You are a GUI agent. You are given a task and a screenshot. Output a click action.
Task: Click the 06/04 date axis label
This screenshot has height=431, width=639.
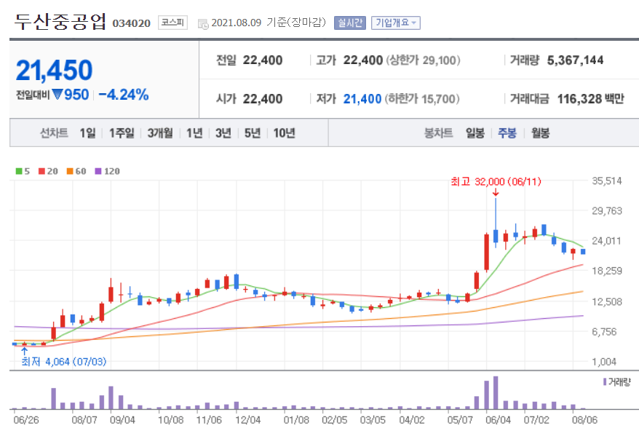click(x=498, y=419)
